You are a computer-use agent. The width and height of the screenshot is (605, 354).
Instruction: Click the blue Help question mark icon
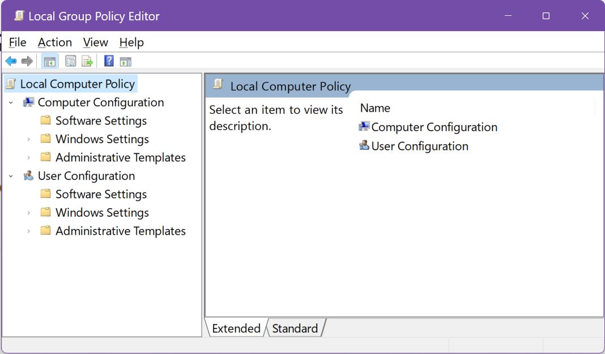109,61
